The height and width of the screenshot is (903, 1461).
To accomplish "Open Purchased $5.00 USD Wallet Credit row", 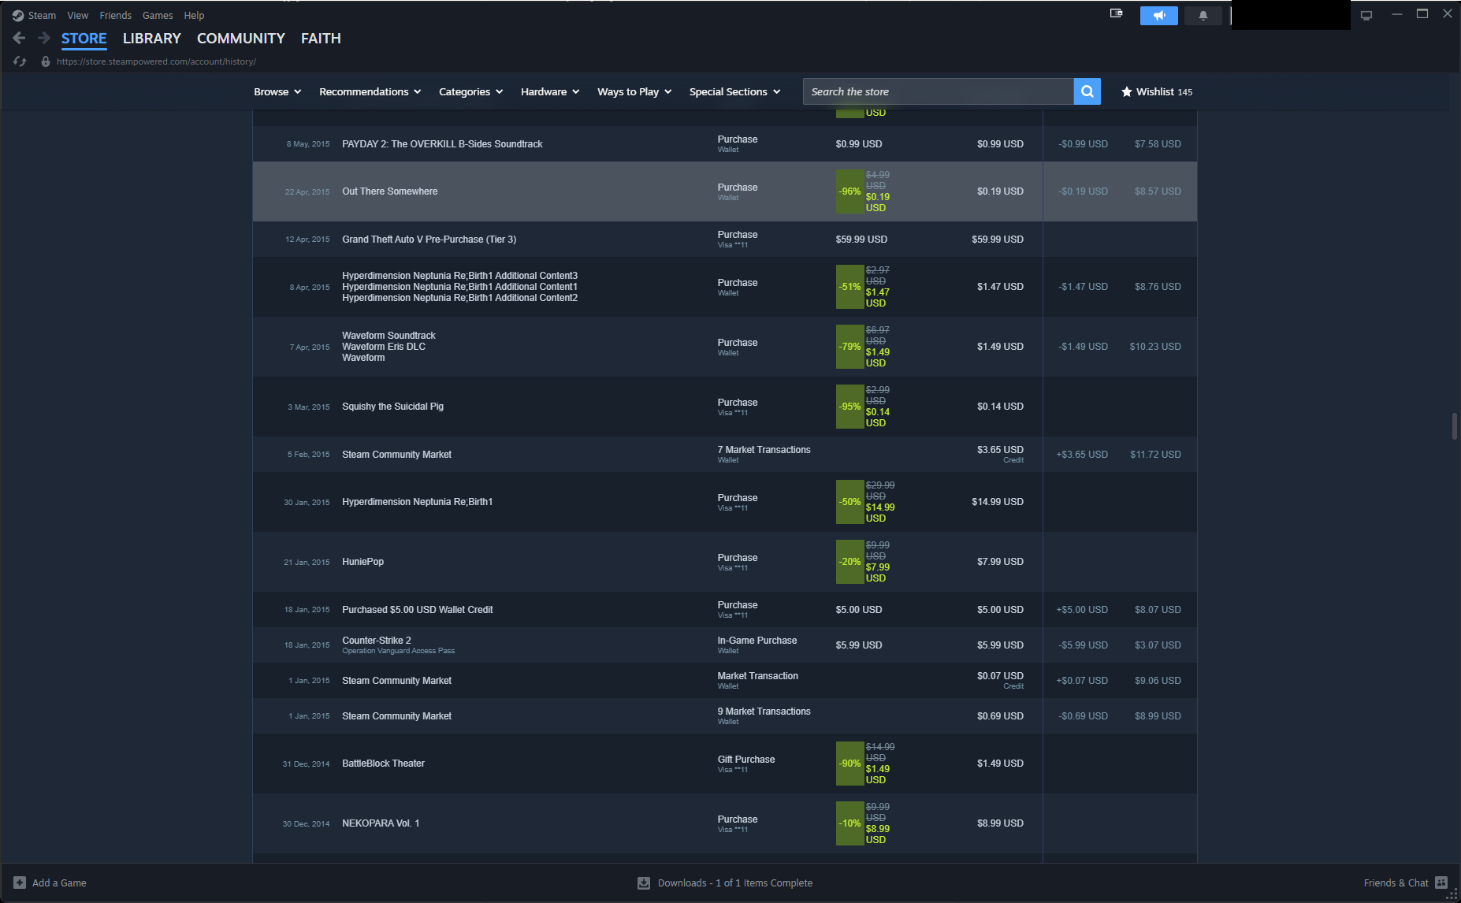I will 725,610.
